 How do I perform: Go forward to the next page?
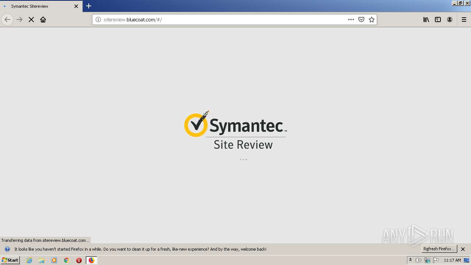(20, 20)
